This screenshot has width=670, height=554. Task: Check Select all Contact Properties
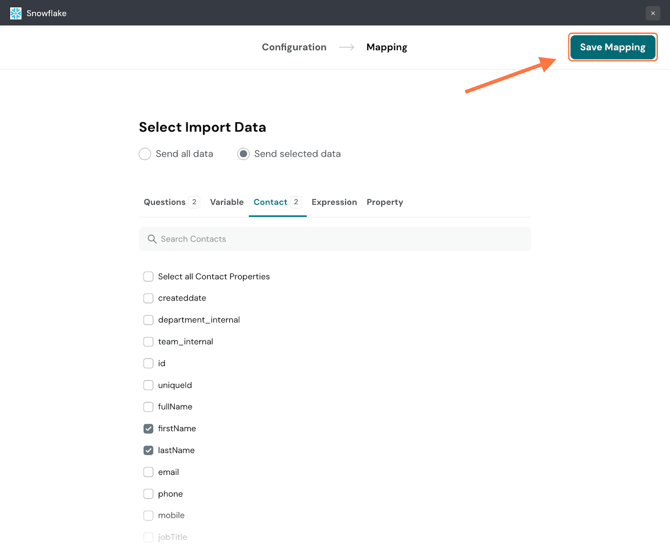[x=148, y=276]
